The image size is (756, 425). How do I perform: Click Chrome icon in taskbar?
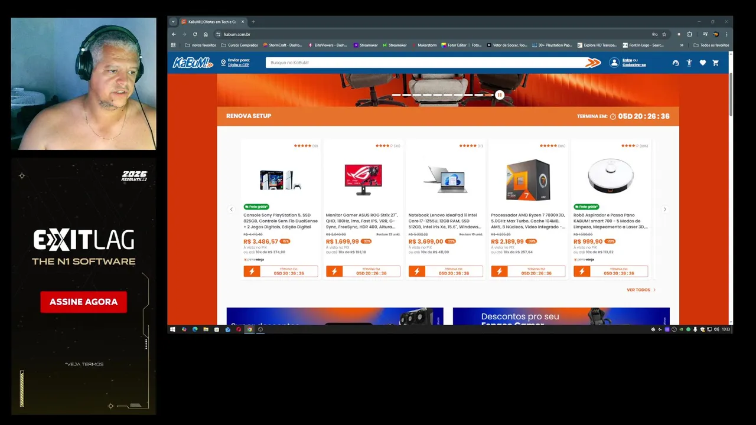click(x=249, y=329)
